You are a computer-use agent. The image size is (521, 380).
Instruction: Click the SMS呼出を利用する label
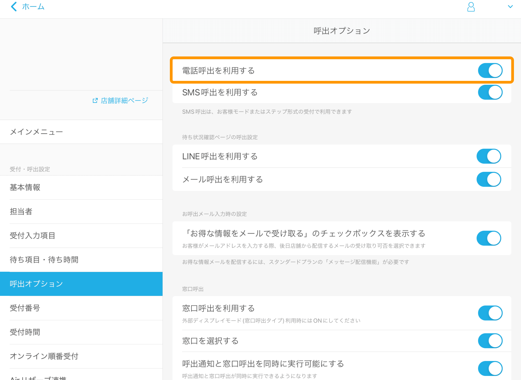(220, 93)
